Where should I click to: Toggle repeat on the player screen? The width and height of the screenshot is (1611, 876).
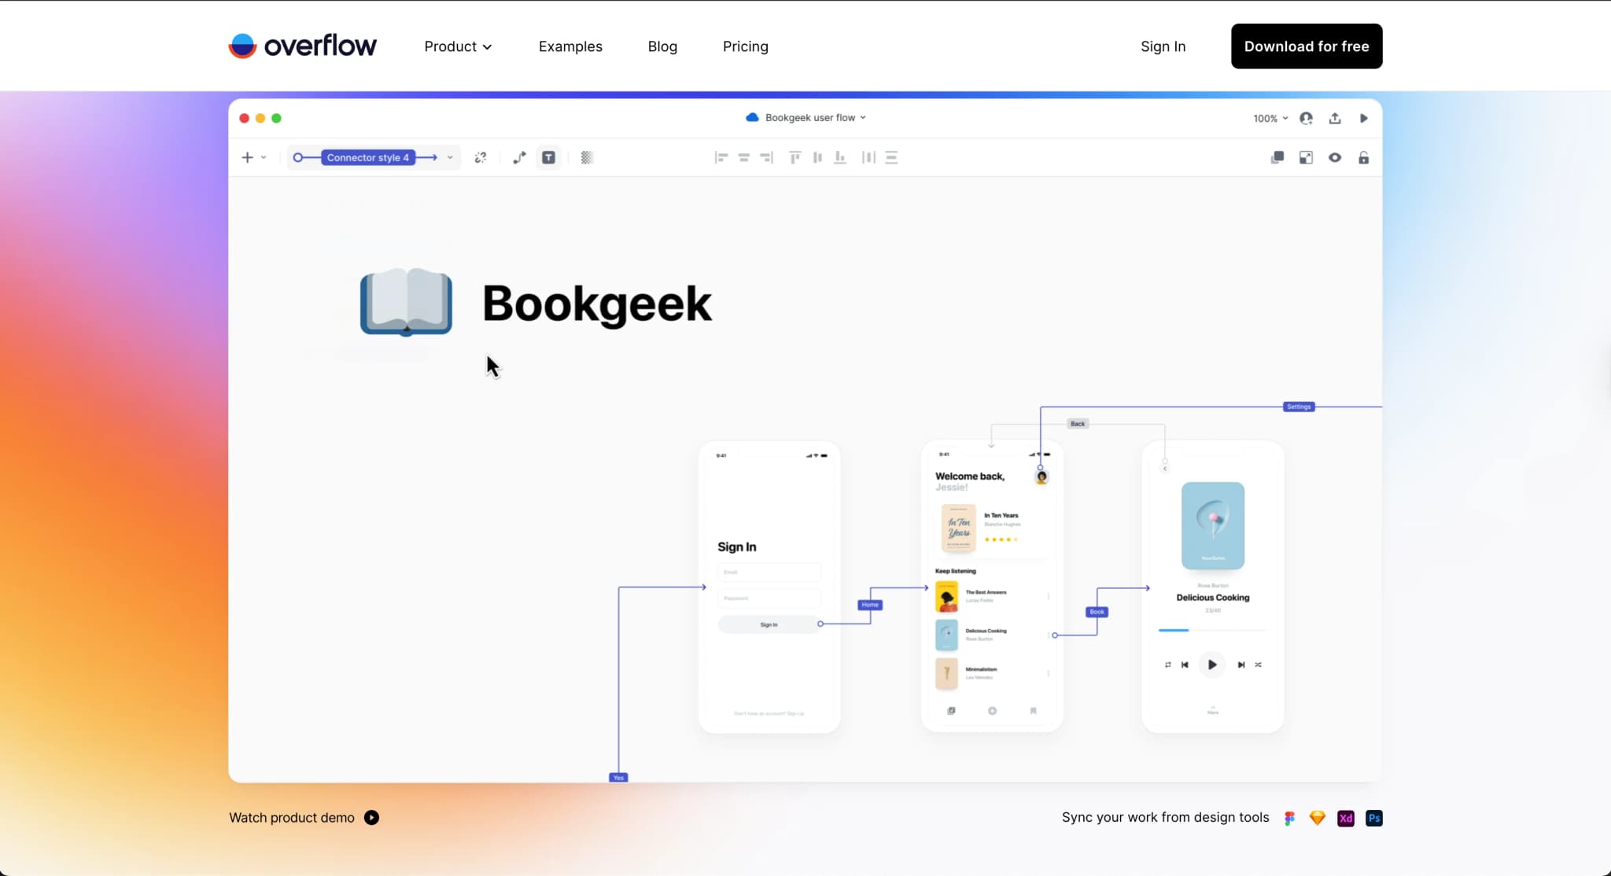pyautogui.click(x=1167, y=664)
